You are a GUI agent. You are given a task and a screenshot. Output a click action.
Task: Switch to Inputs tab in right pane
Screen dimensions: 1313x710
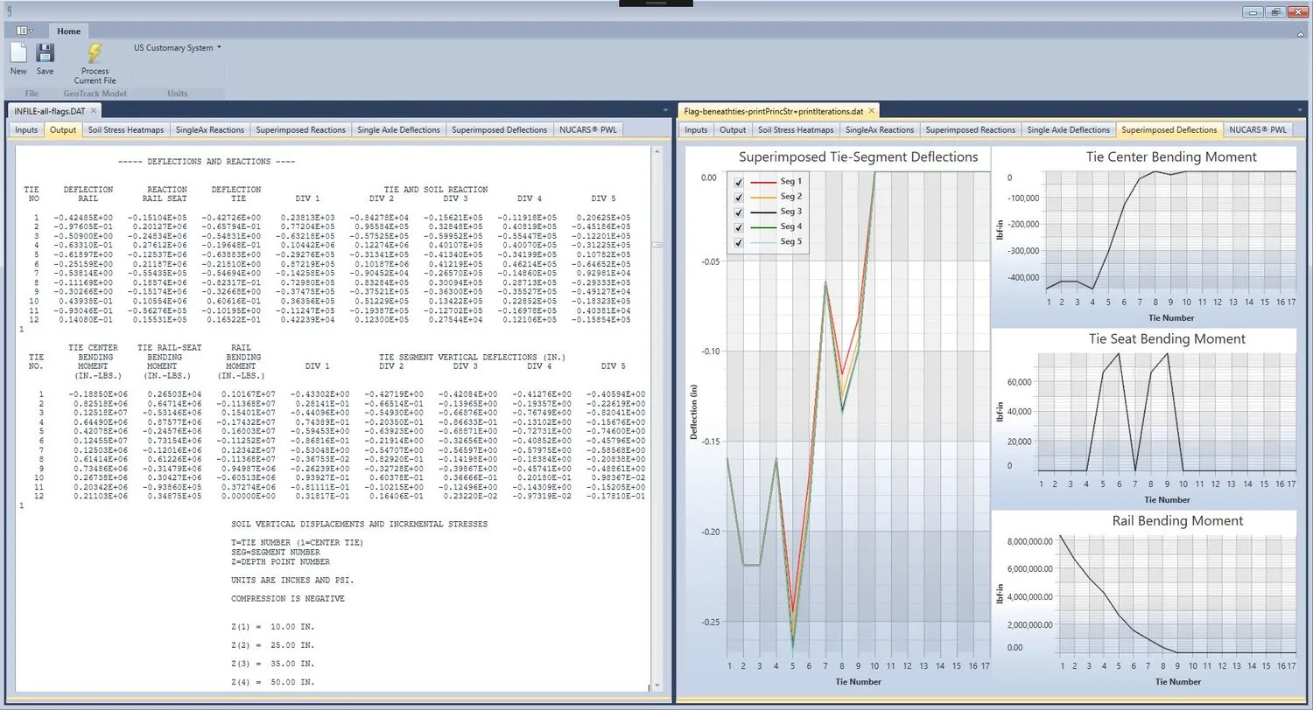pyautogui.click(x=696, y=130)
